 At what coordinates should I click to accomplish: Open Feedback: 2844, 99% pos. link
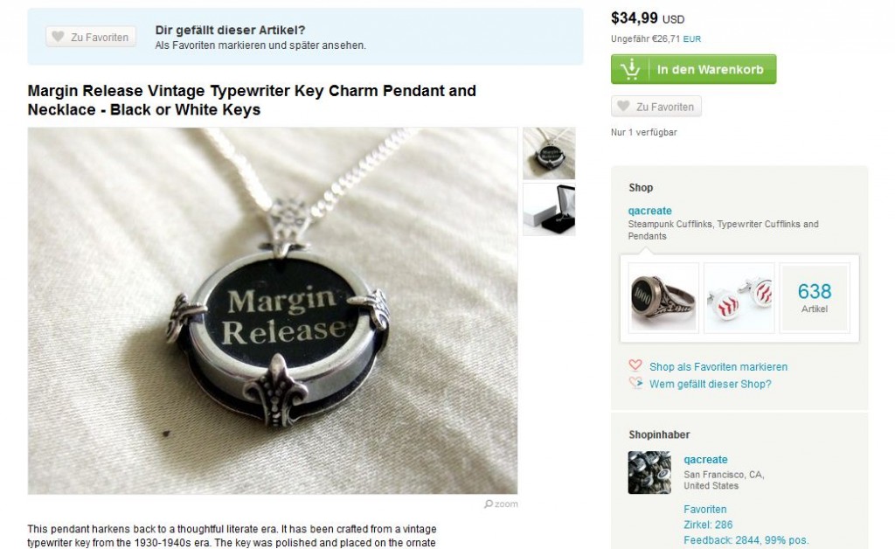(746, 540)
